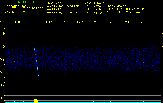
Task: Click the 1205 time axis marker
Action: pyautogui.click(x=80, y=22)
